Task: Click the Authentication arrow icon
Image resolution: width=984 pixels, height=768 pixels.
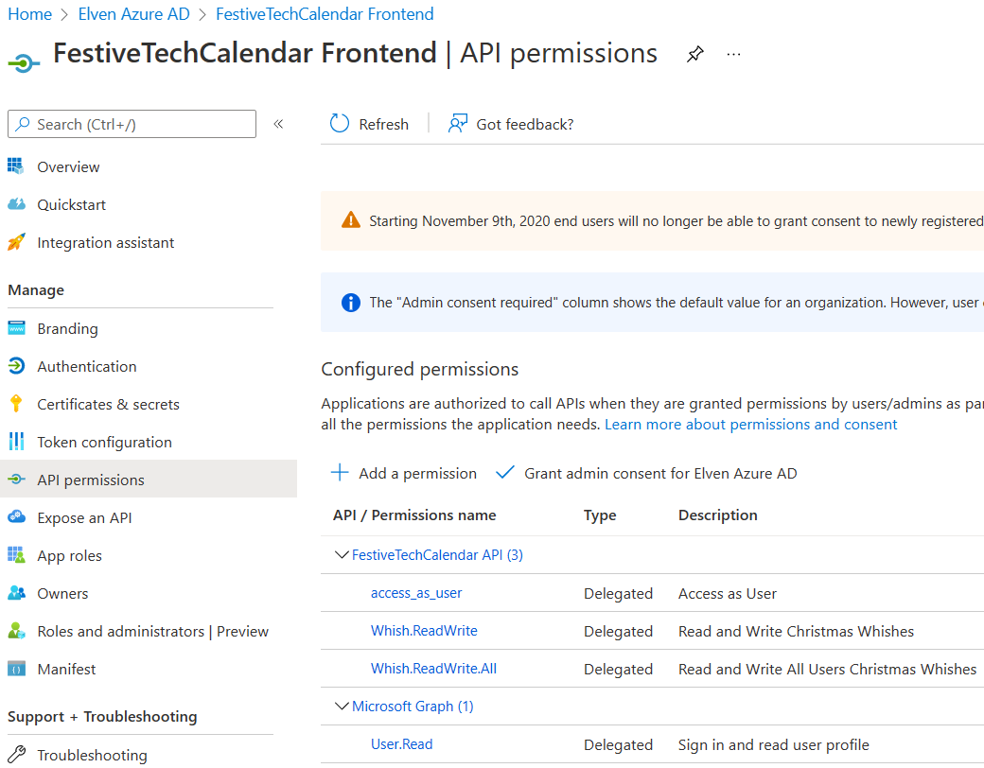Action: coord(16,365)
